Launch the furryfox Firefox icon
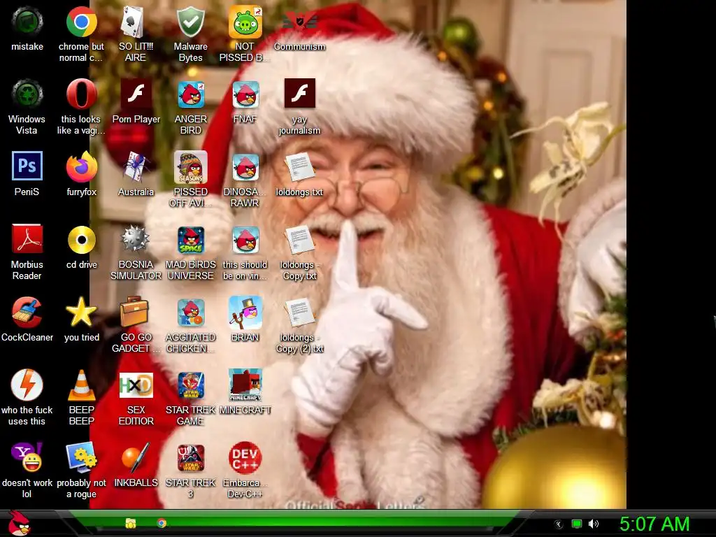Image resolution: width=716 pixels, height=537 pixels. pyautogui.click(x=81, y=166)
